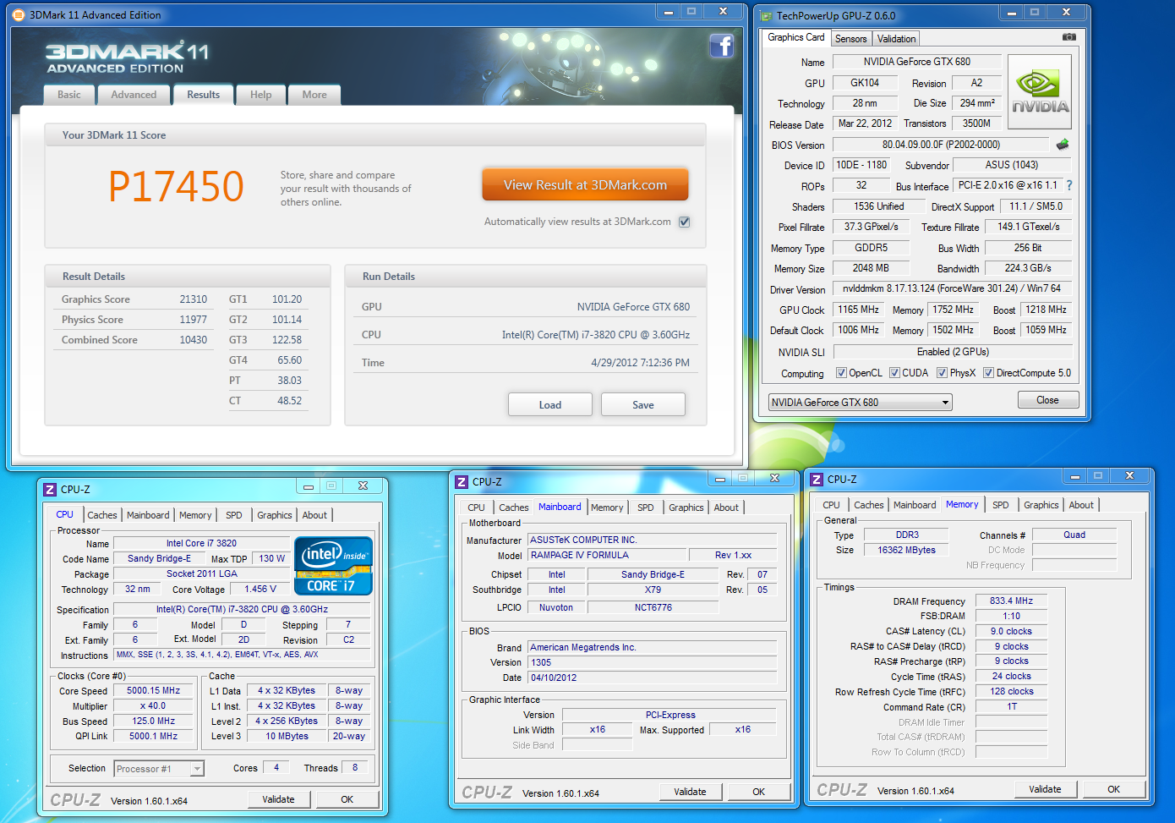Viewport: 1175px width, 823px height.
Task: Click the P17450 score text
Action: click(176, 186)
